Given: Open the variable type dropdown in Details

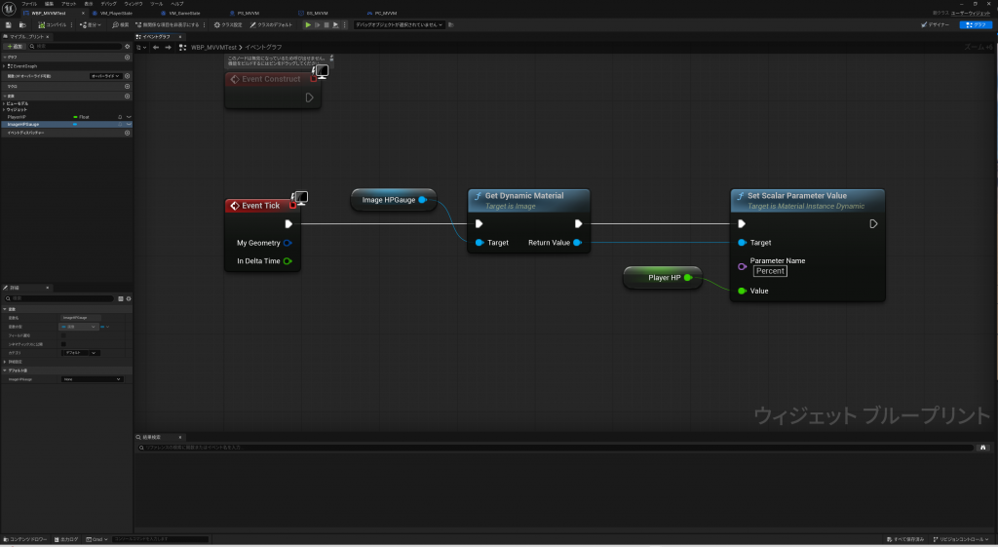Looking at the screenshot, I should point(78,327).
